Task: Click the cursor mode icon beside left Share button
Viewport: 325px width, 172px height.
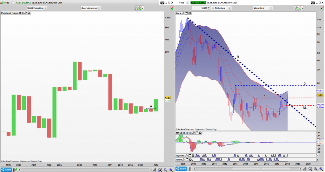Action: pyautogui.click(x=15, y=170)
